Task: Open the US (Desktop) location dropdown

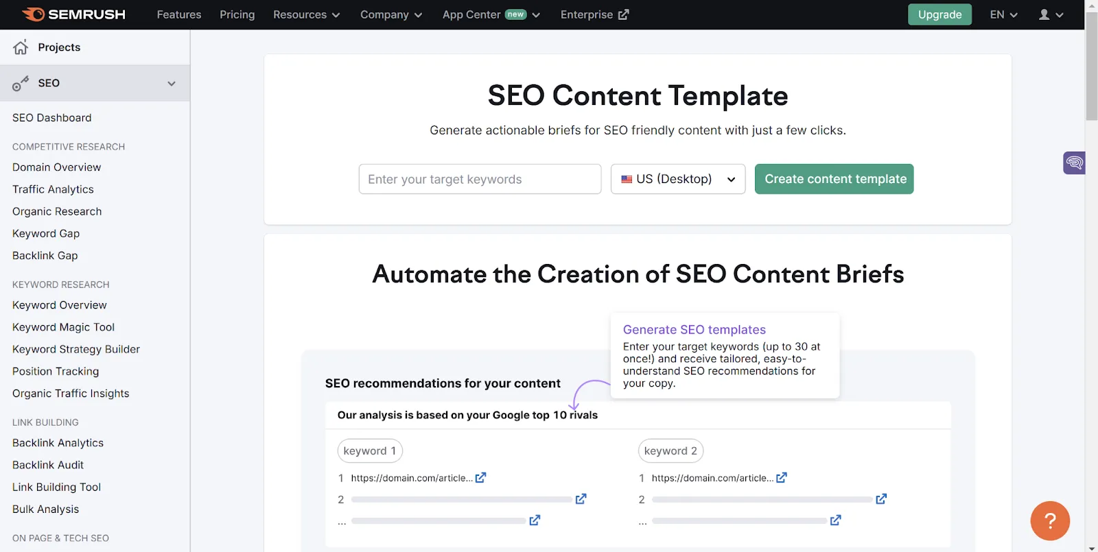Action: point(678,179)
